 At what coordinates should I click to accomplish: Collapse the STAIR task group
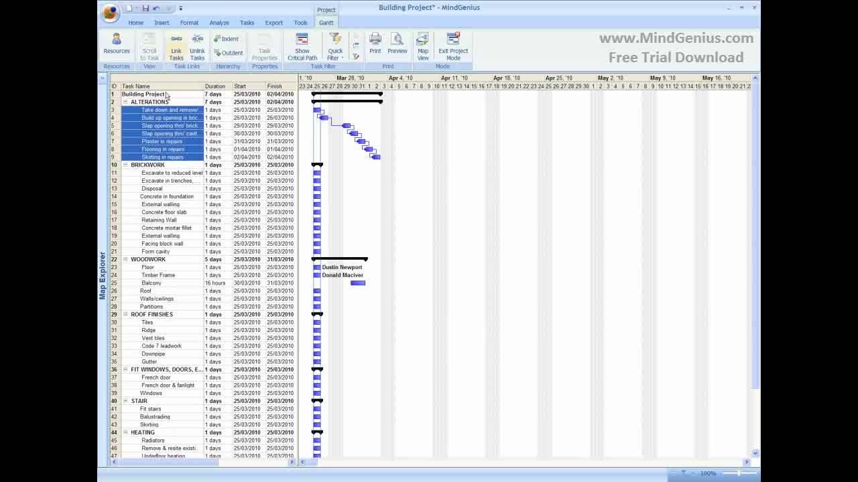coord(125,400)
